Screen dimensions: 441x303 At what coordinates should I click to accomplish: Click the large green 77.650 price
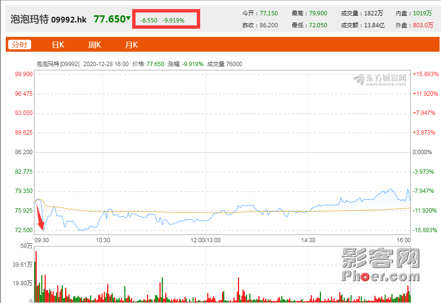pyautogui.click(x=109, y=19)
